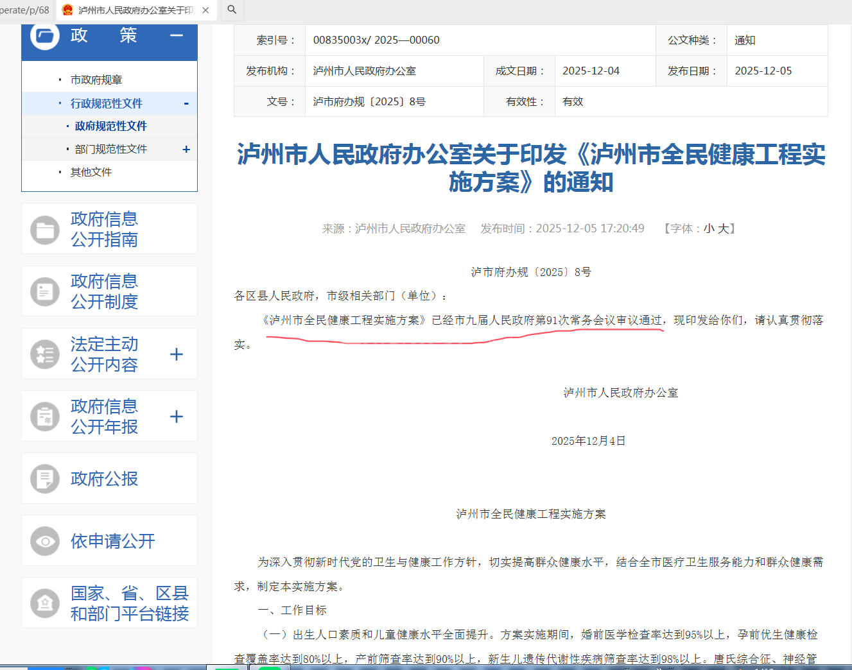The width and height of the screenshot is (852, 670).
Task: Click the folder icon beside 政府信息公开指南
Action: tap(45, 229)
